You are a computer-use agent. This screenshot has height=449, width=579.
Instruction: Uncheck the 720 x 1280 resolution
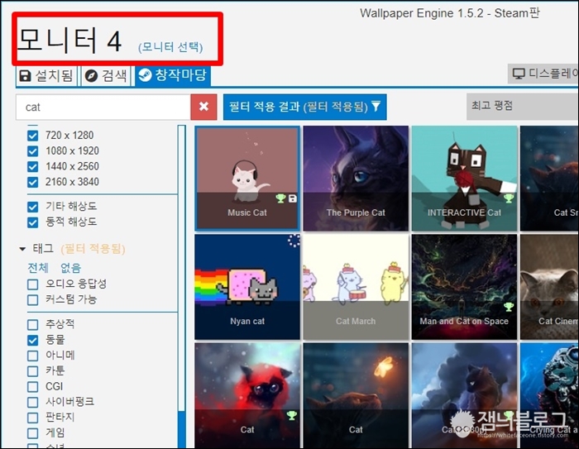(x=33, y=136)
